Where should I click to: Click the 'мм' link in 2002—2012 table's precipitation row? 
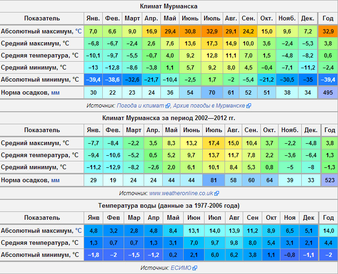(x=55, y=180)
